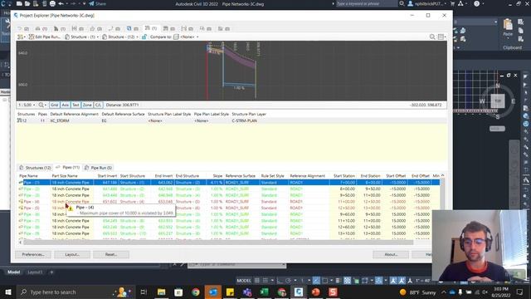Toggle the Text option in profile view

click(x=76, y=105)
